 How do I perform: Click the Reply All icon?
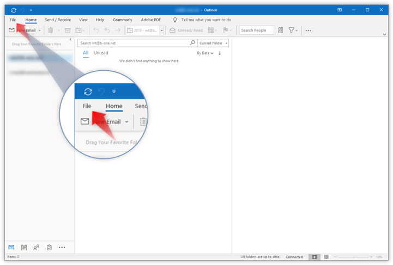107,30
